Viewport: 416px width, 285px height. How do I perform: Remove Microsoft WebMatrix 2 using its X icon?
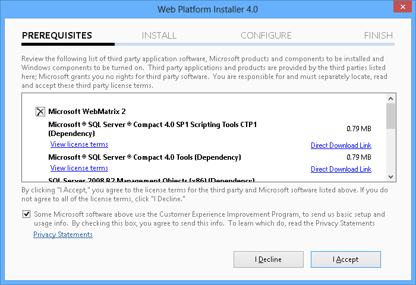coord(40,112)
